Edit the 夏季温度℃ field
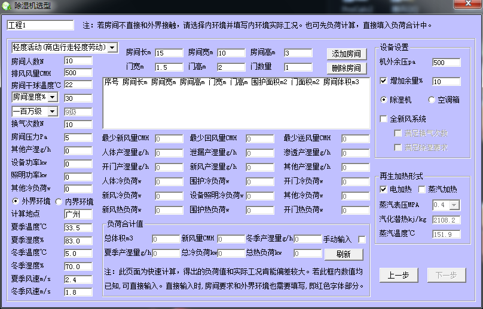Viewport: 483px width, 309px height. (x=78, y=228)
